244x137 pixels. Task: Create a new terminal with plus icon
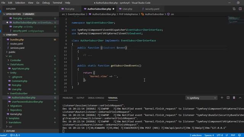(222, 98)
